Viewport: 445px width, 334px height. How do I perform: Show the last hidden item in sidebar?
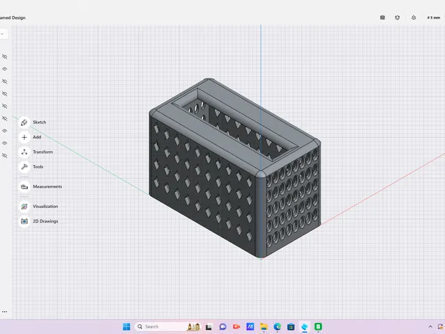(5, 156)
